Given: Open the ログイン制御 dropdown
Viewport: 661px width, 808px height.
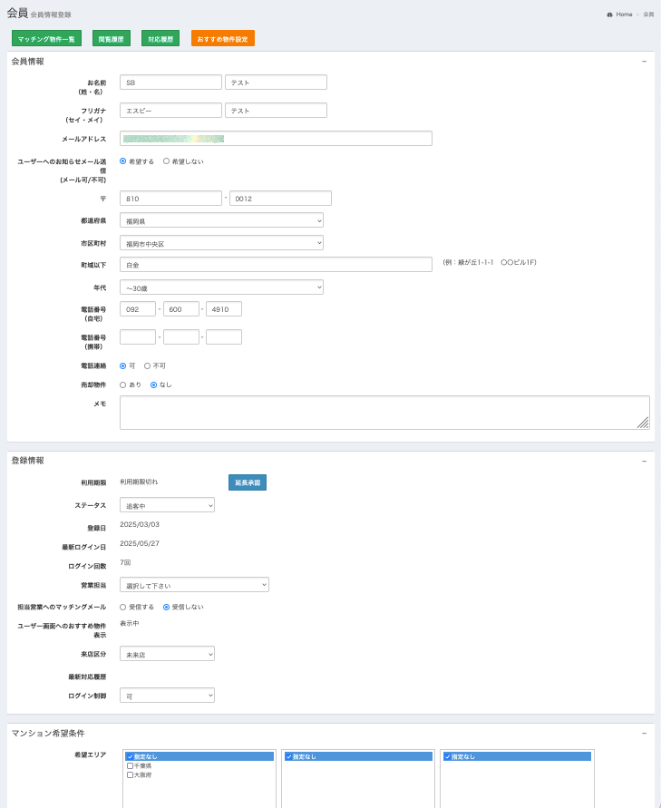Looking at the screenshot, I should pos(167,696).
